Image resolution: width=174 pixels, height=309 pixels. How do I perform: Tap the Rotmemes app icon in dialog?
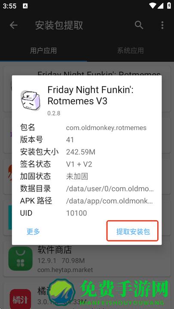(x=30, y=100)
